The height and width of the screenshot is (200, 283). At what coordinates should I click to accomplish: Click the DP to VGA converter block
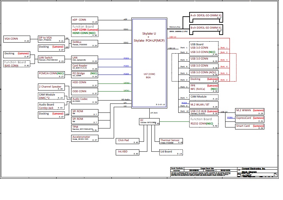[51, 39]
